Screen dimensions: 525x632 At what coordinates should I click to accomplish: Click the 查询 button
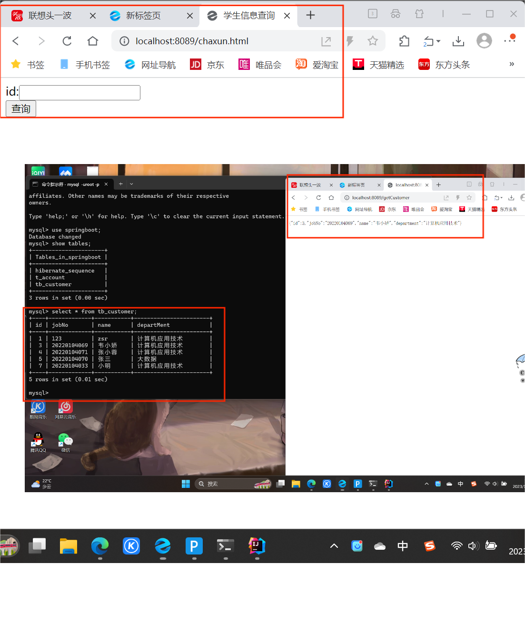[21, 109]
